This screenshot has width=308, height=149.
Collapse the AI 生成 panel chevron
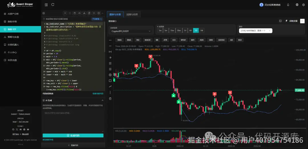tap(102, 100)
